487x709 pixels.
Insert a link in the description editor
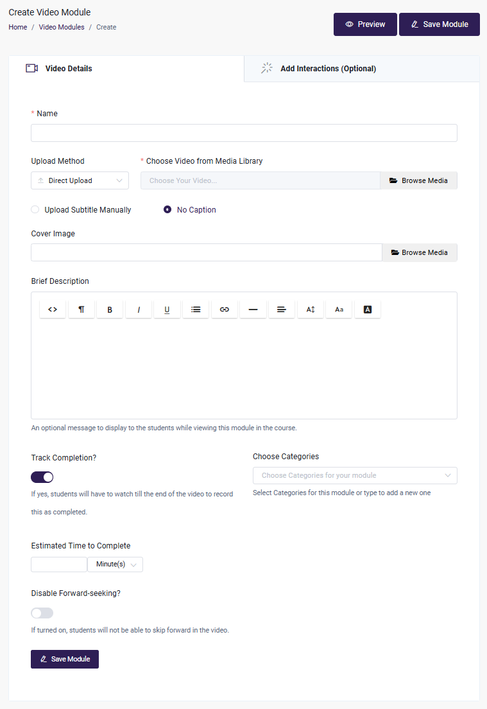pos(224,310)
